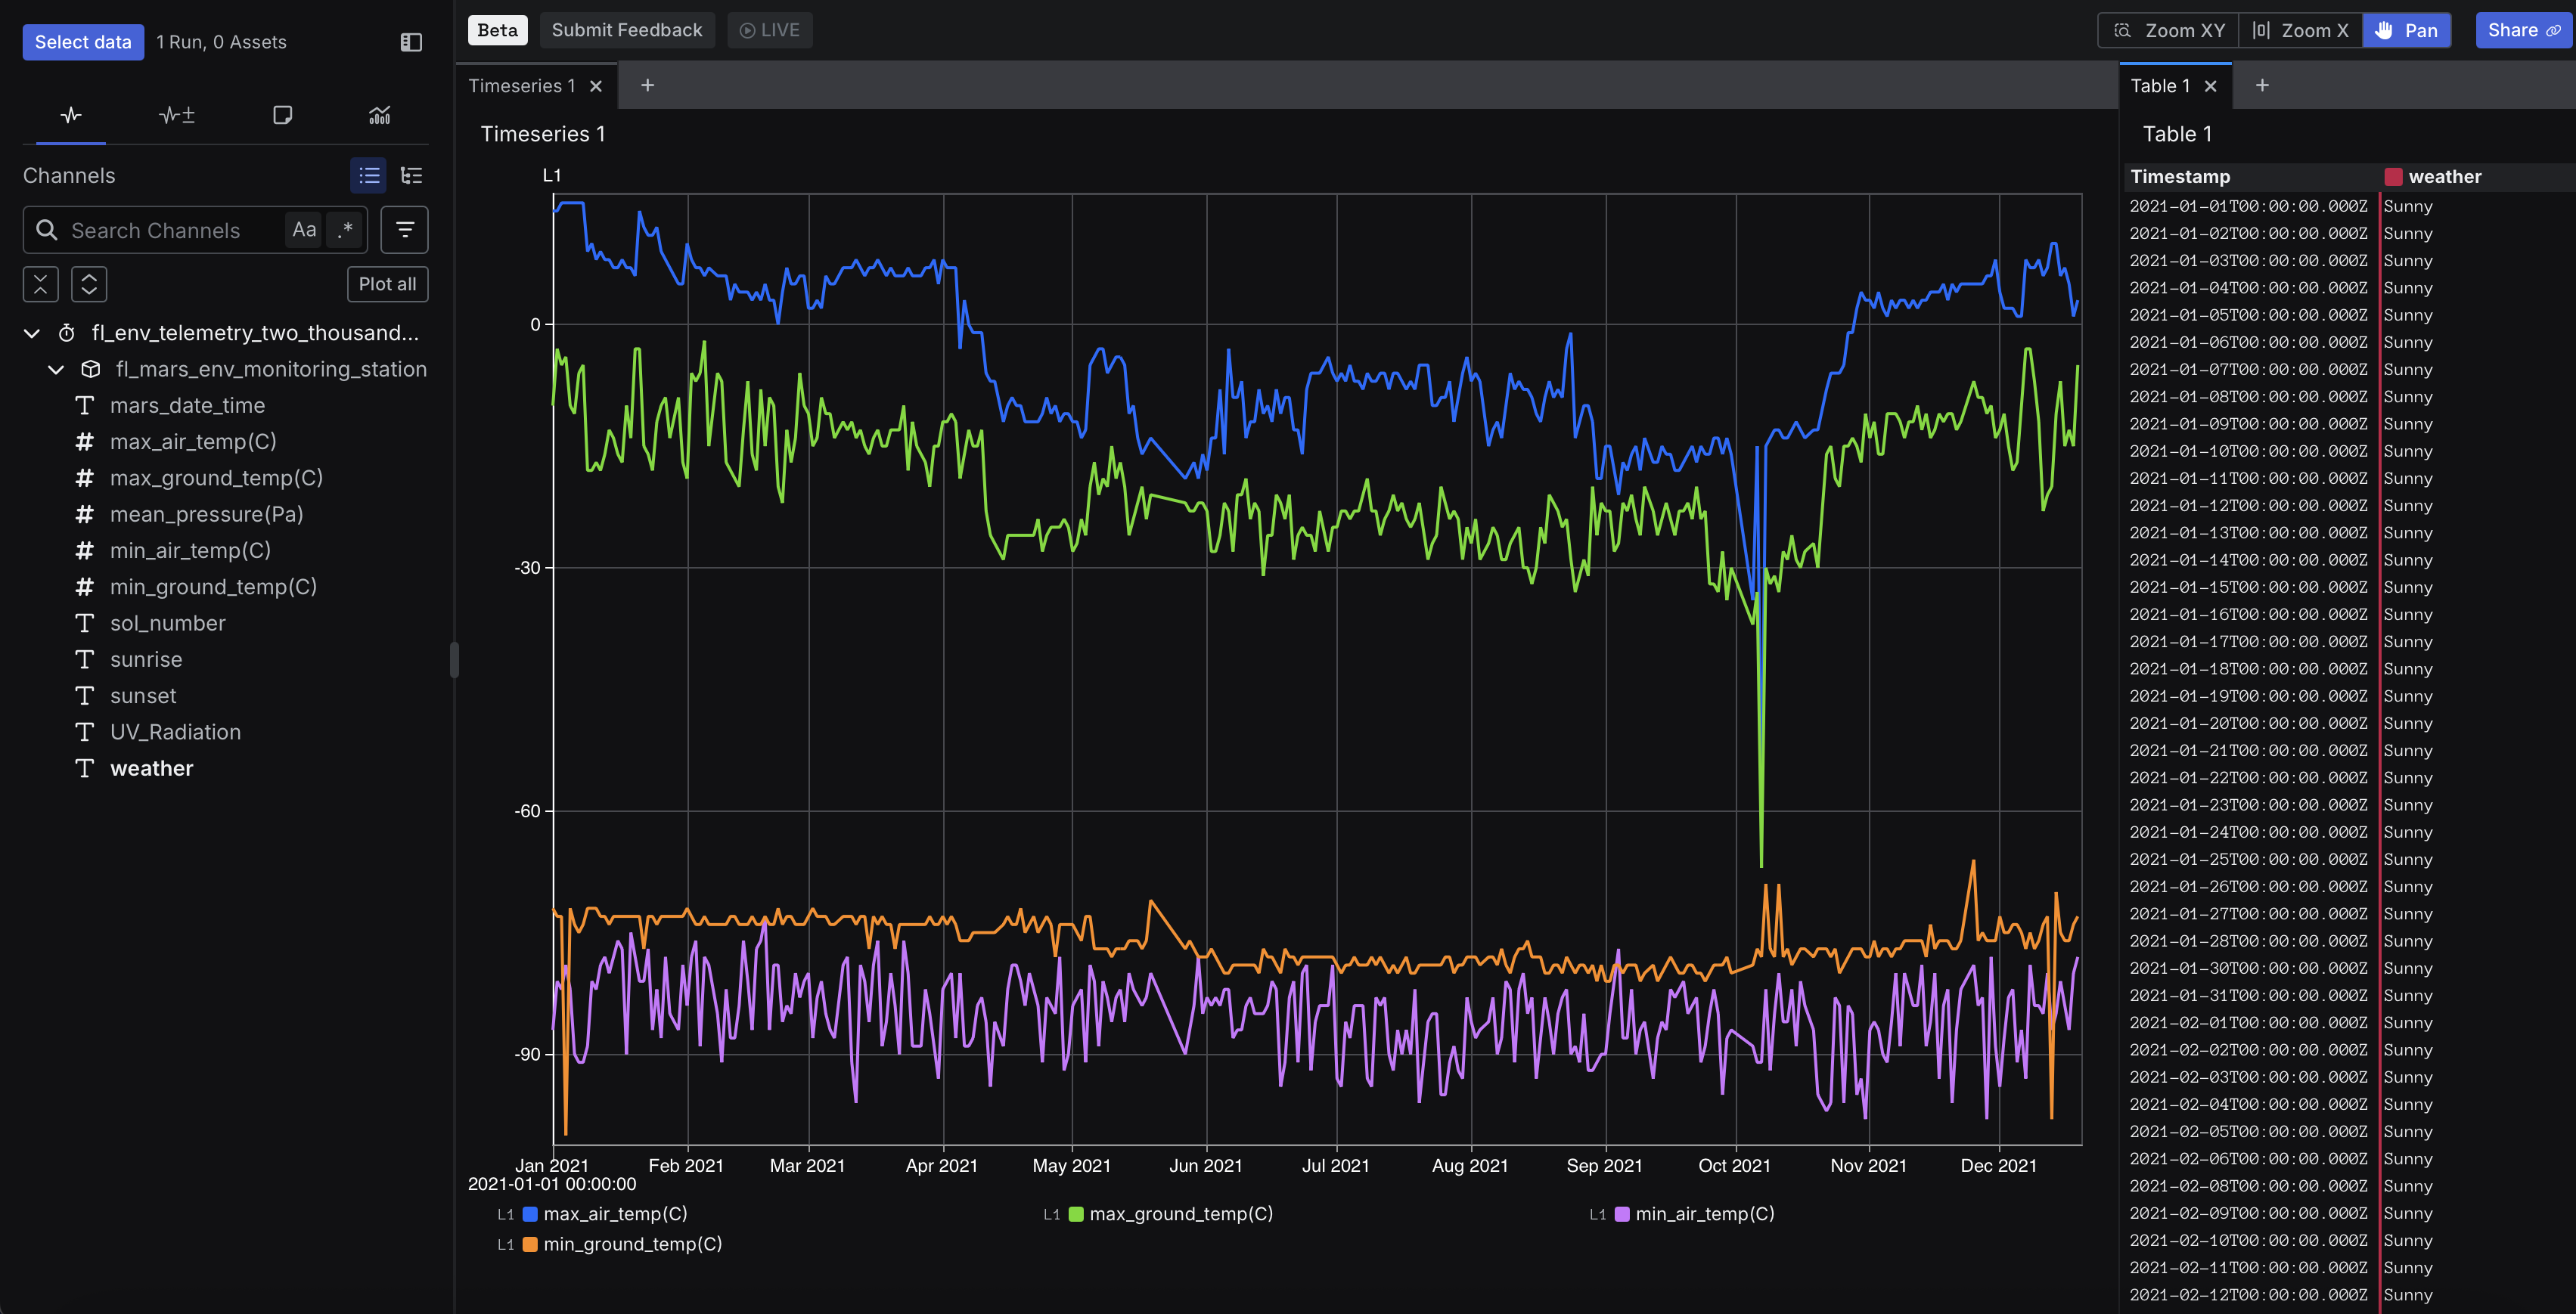This screenshot has width=2576, height=1314.
Task: Open the channel filter options icon
Action: click(x=405, y=229)
